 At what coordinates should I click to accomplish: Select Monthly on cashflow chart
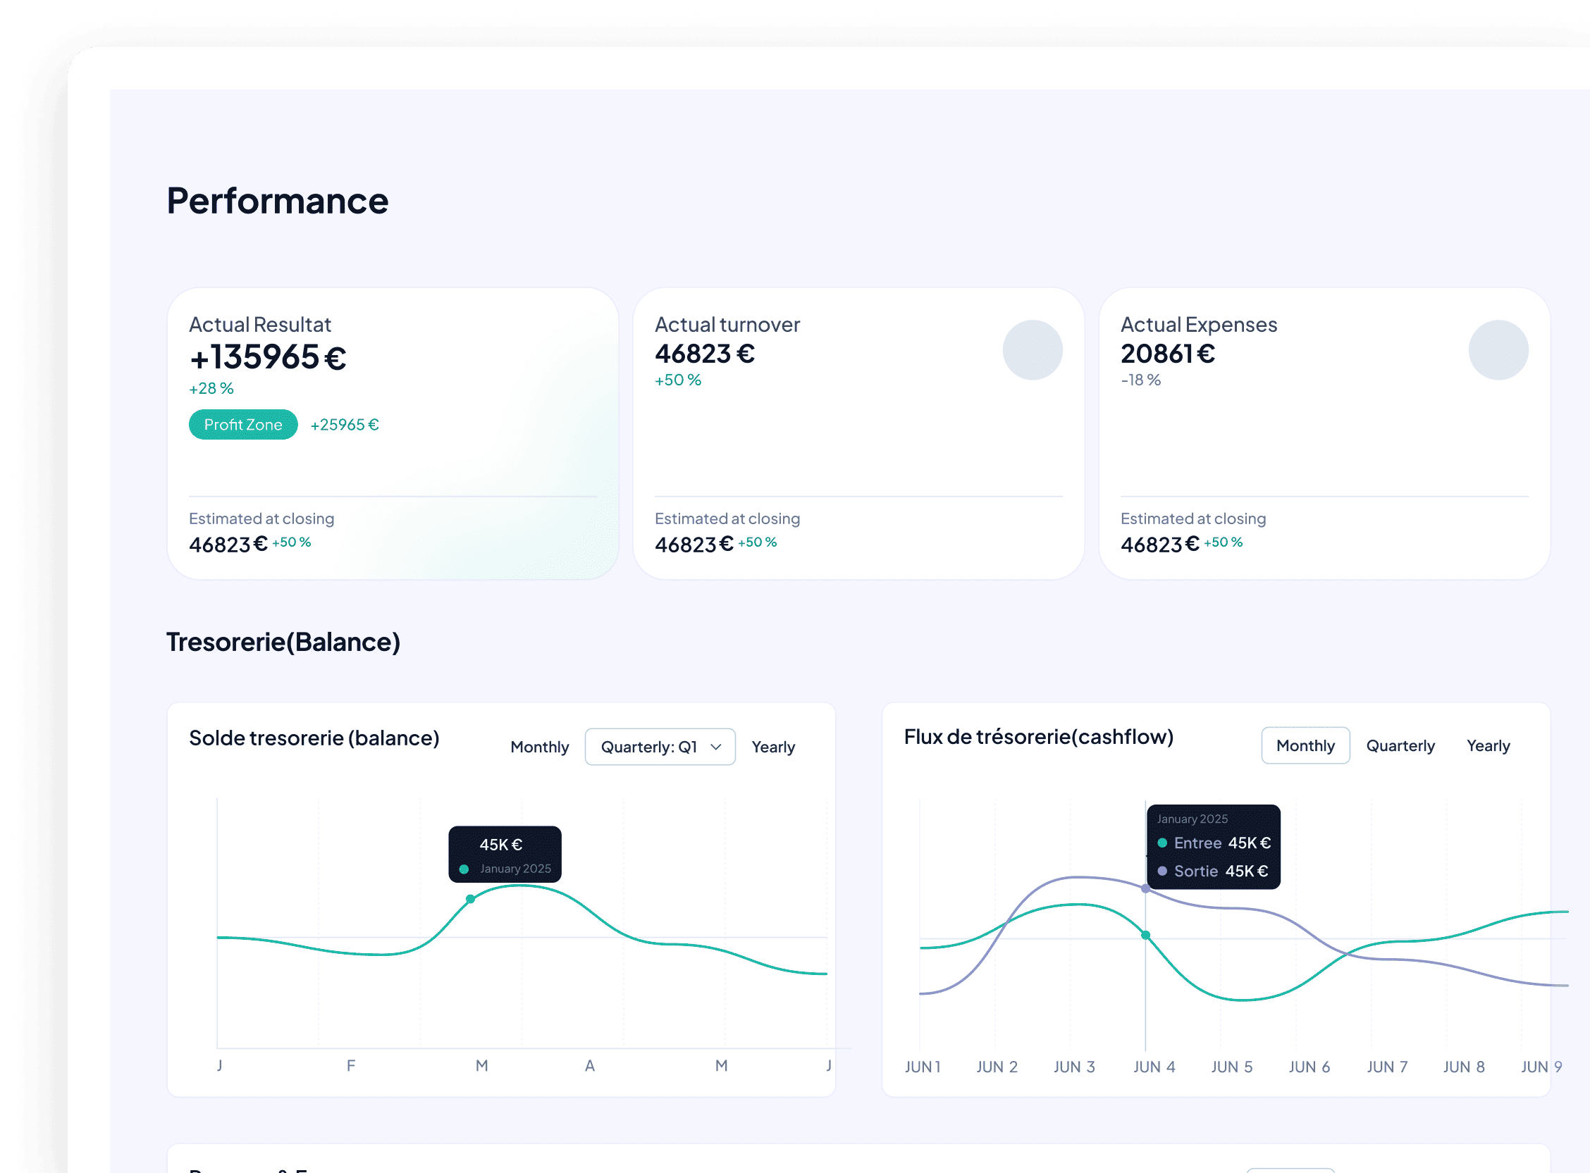(1305, 745)
